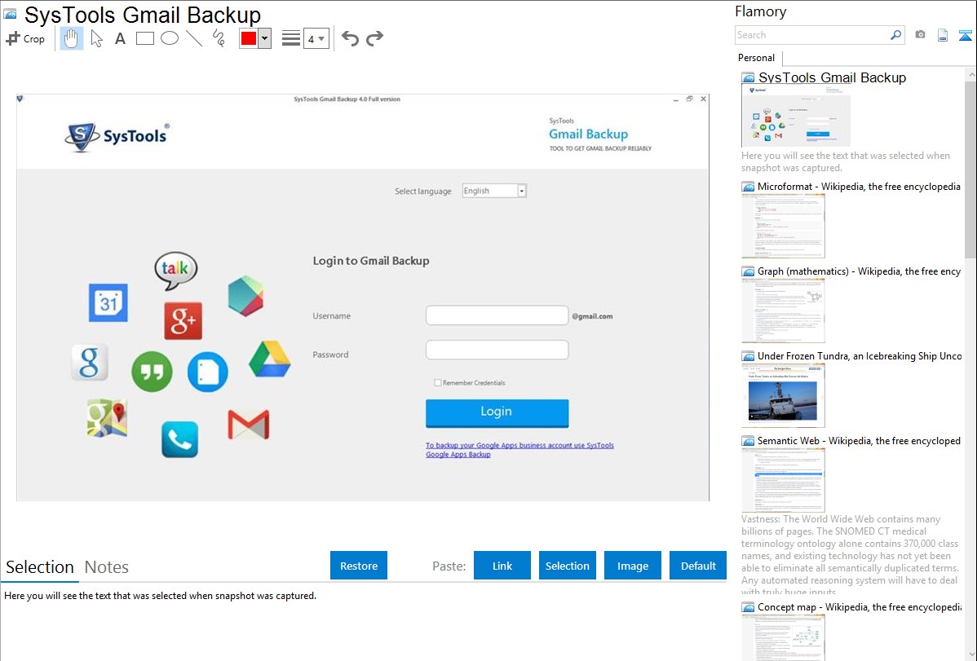Click the blue phone Voice icon
The image size is (977, 661).
(x=180, y=439)
